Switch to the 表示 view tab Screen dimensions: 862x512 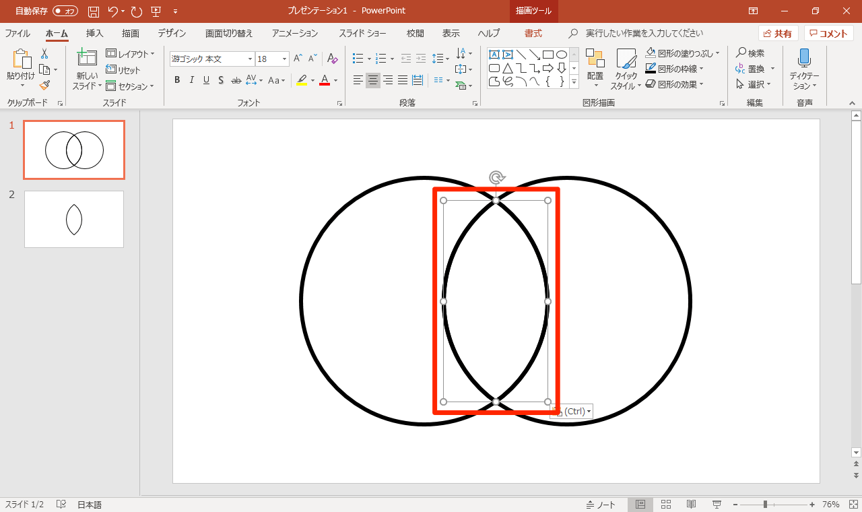tap(451, 33)
